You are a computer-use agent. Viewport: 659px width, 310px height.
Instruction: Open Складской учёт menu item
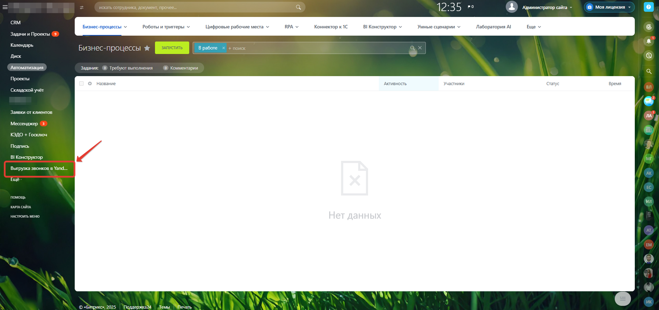point(27,90)
